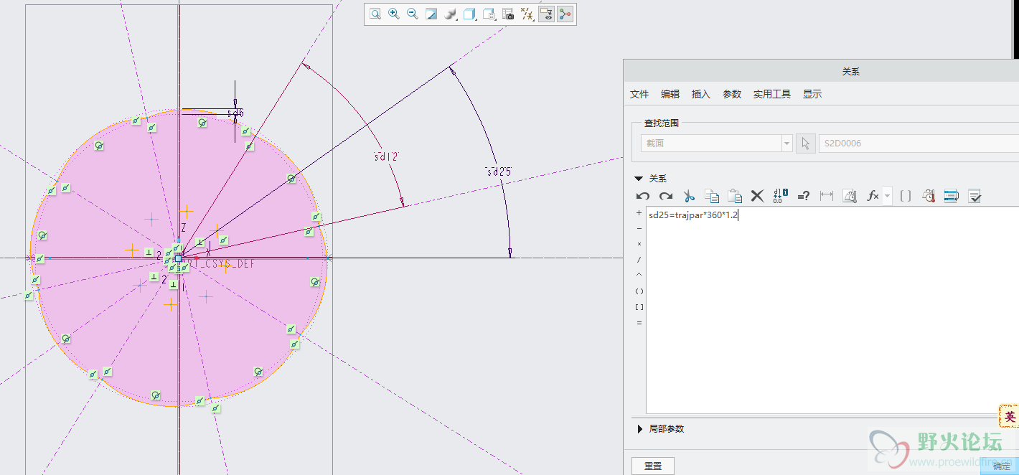This screenshot has width=1019, height=475.
Task: Toggle the annotation display eye icon
Action: coord(546,14)
